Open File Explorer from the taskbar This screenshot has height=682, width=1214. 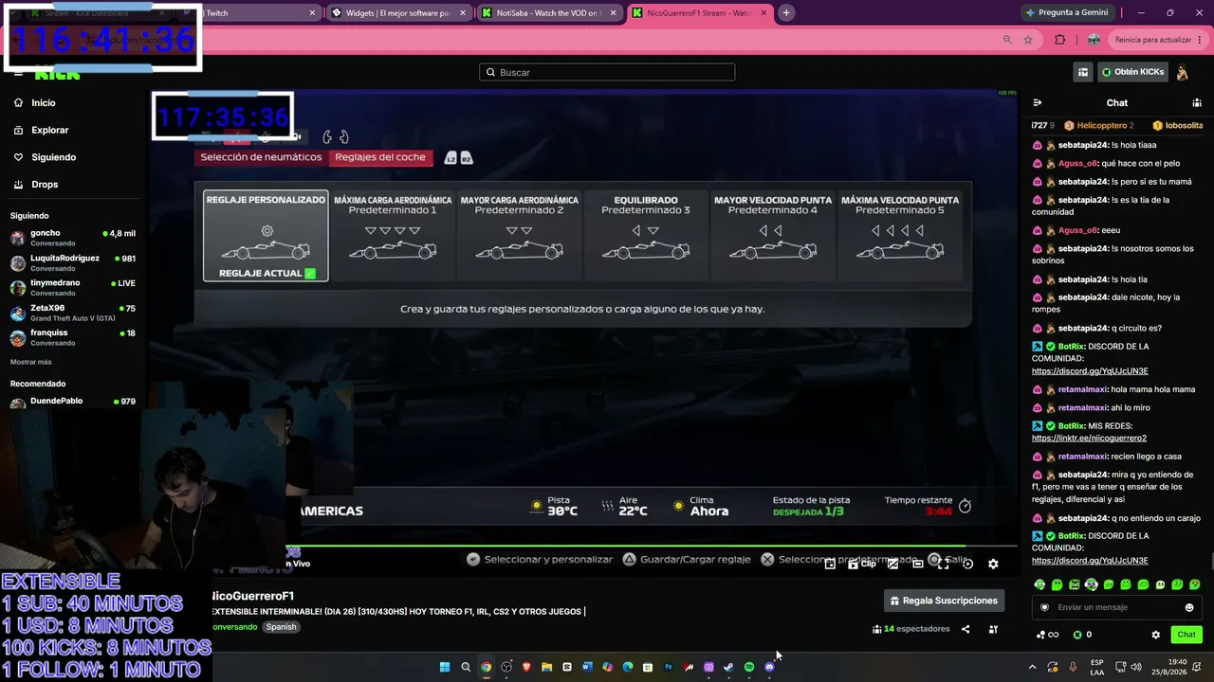point(546,667)
